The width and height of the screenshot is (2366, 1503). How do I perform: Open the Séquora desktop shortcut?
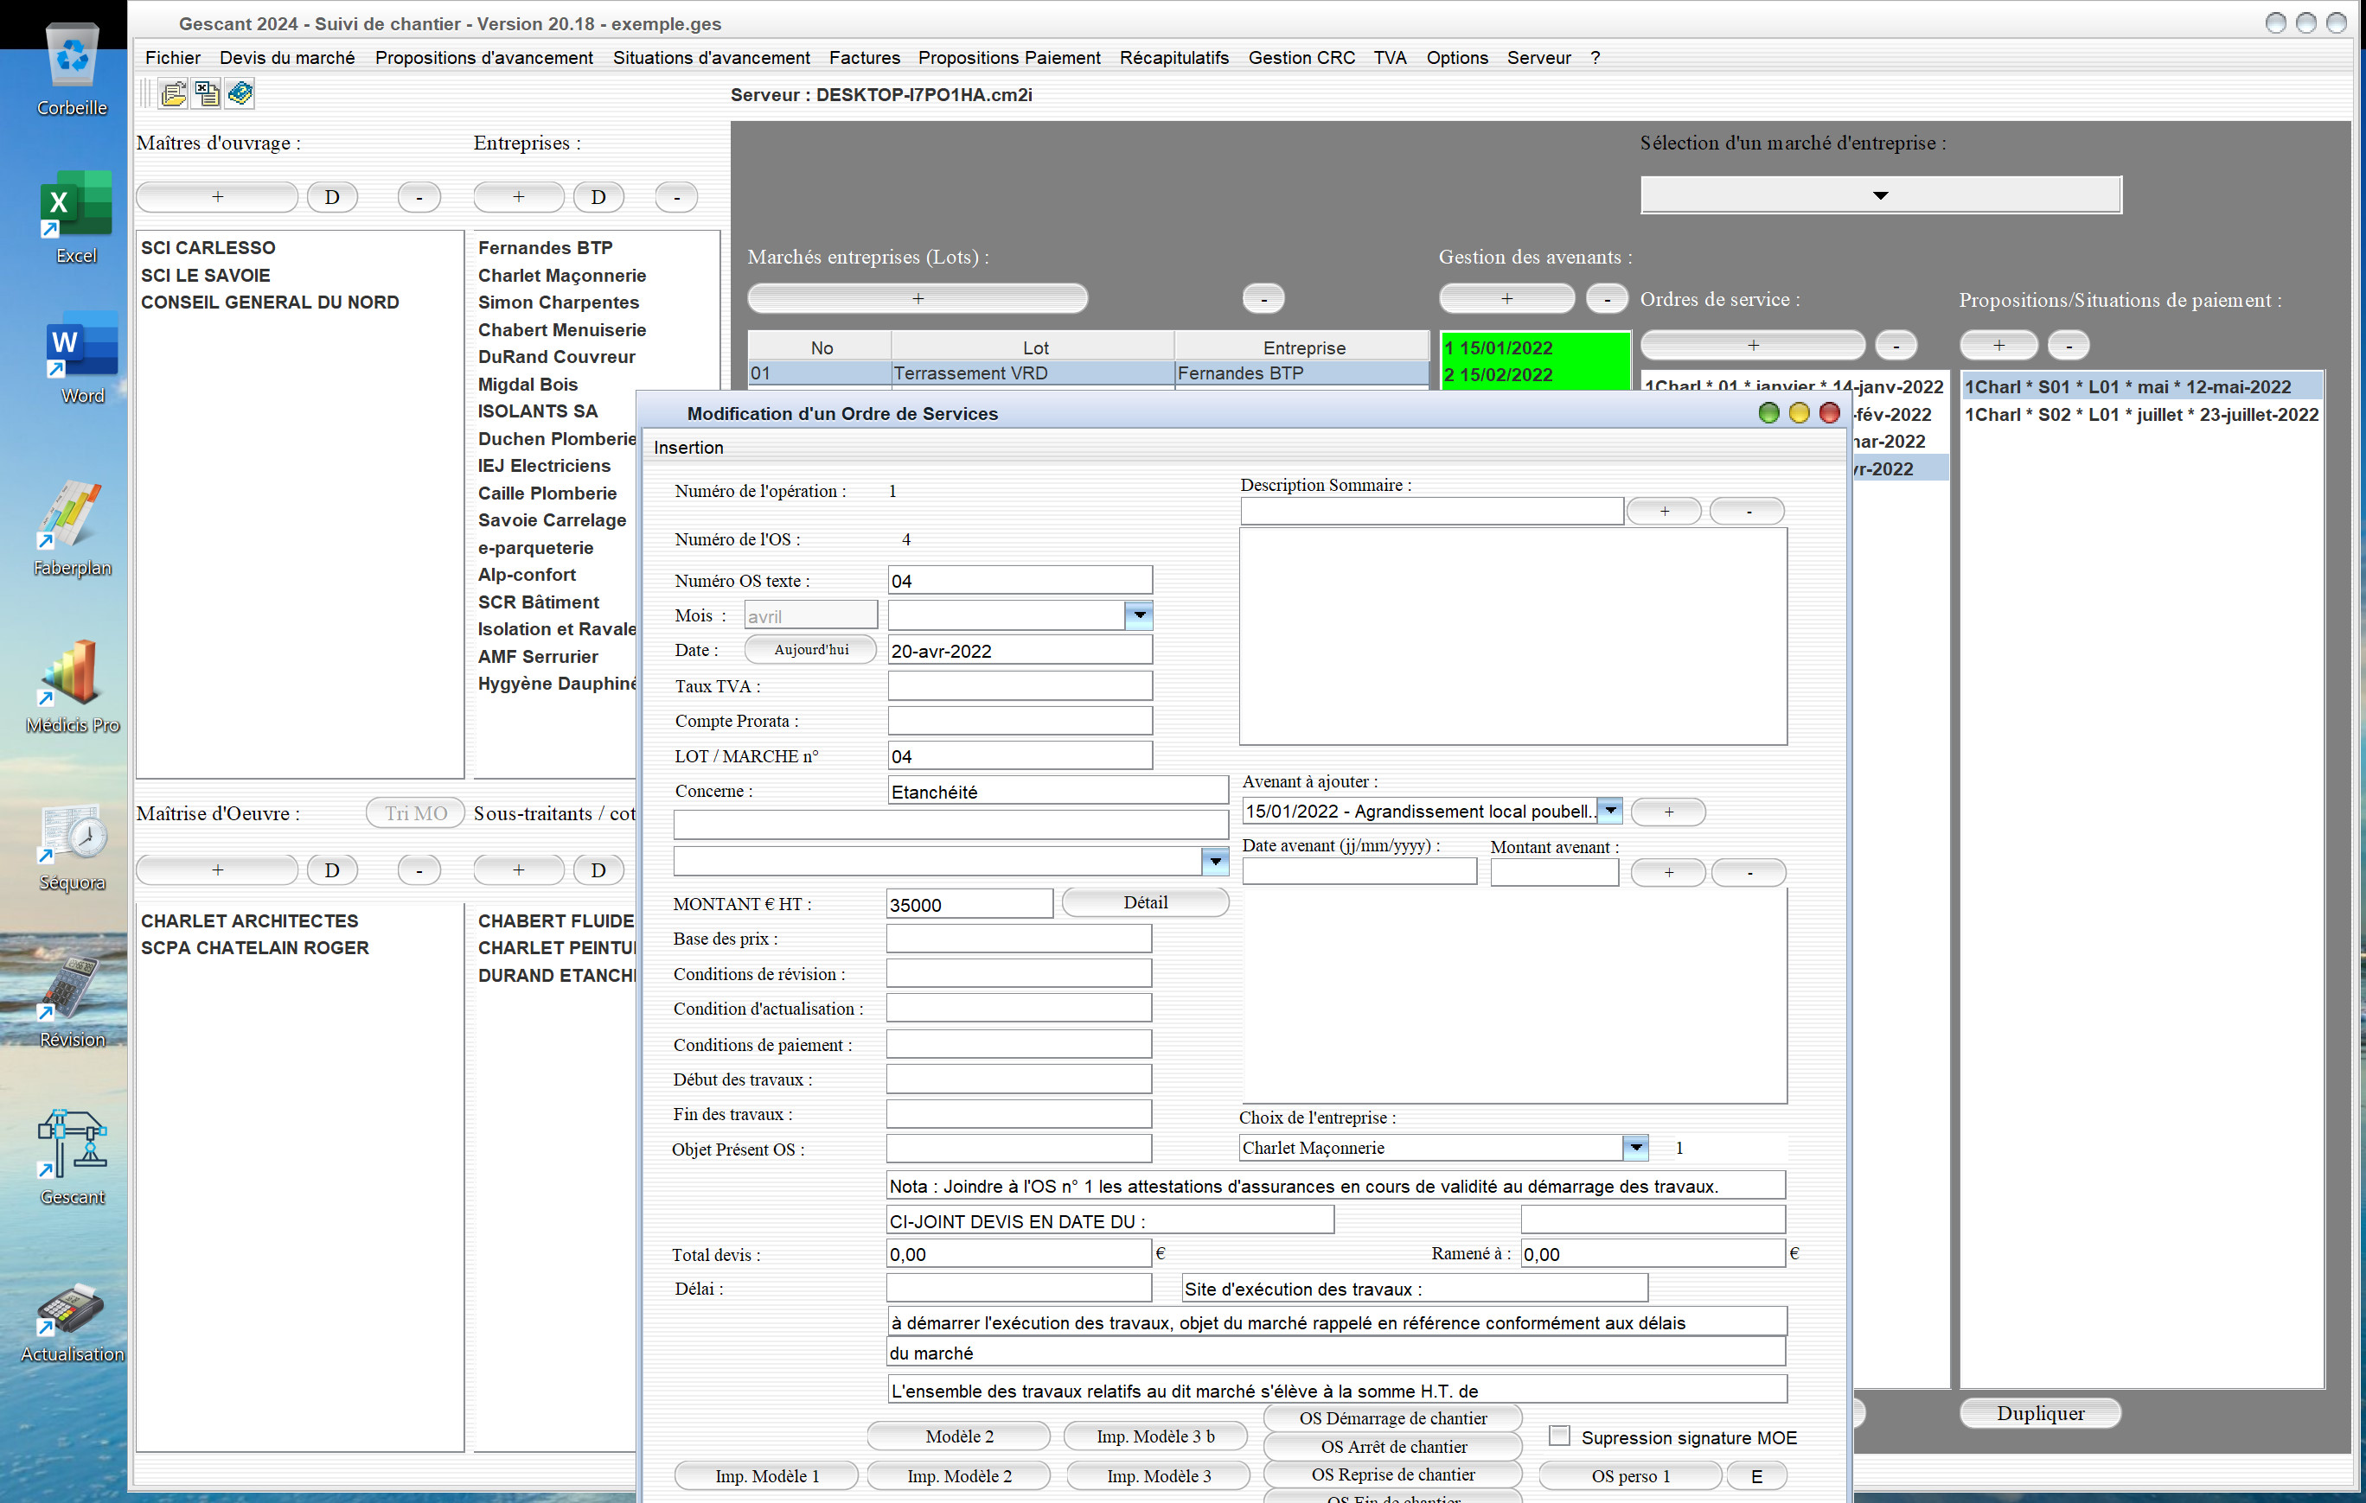point(73,846)
